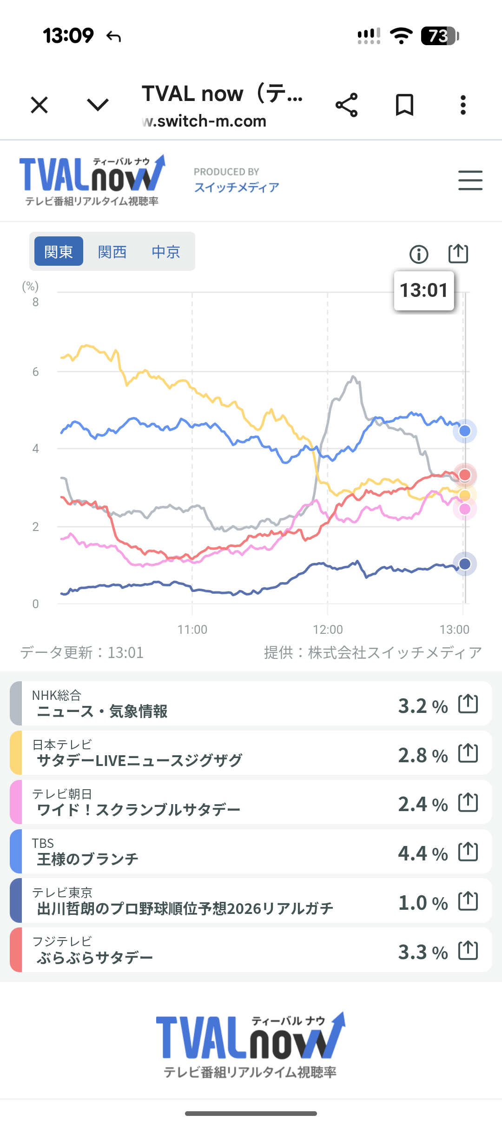The width and height of the screenshot is (502, 1128).
Task: Switch to the 中京 region tab
Action: tap(165, 251)
